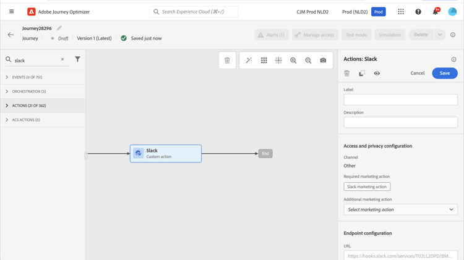This screenshot has height=260, width=464.
Task: Open the user profile avatar
Action: pyautogui.click(x=452, y=12)
